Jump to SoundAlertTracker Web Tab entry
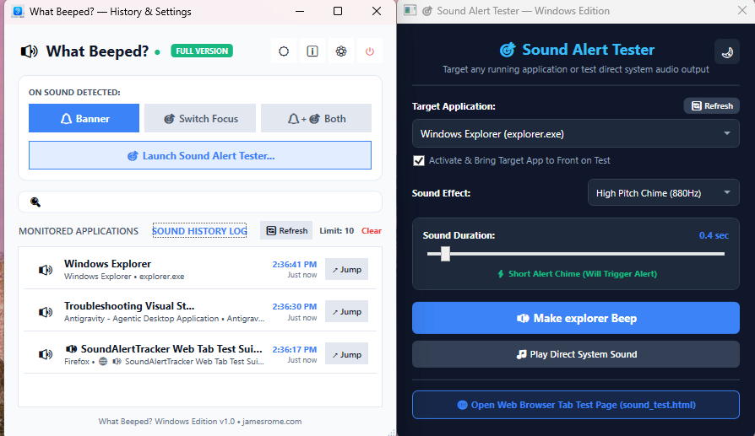 [347, 354]
